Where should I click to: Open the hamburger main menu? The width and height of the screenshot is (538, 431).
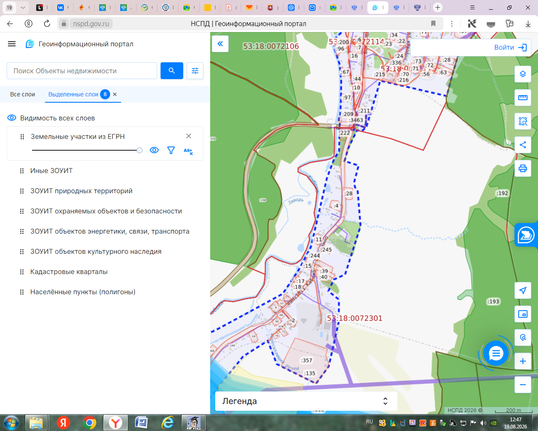(12, 44)
